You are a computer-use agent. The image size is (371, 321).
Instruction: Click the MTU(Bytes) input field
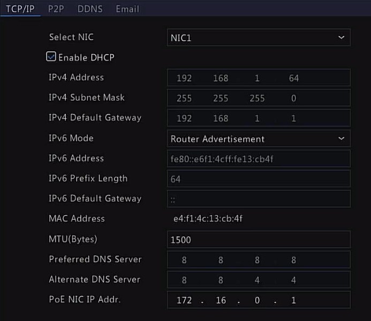[258, 240]
